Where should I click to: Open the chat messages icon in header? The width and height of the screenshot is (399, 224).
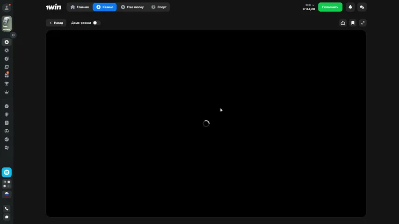click(362, 7)
